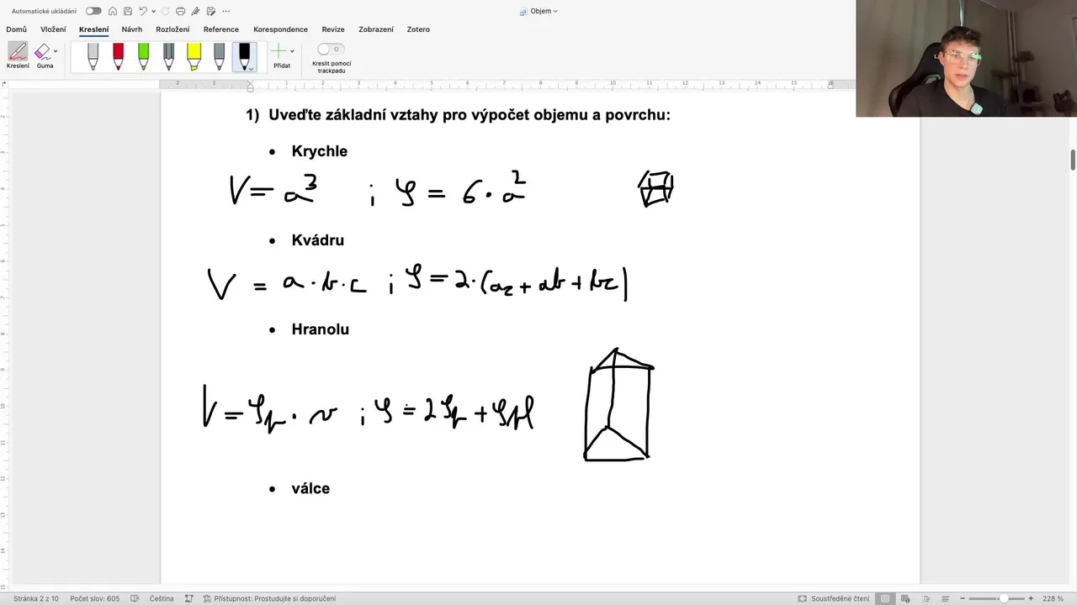The width and height of the screenshot is (1077, 605).
Task: Select the Guma eraser tool
Action: [42, 55]
